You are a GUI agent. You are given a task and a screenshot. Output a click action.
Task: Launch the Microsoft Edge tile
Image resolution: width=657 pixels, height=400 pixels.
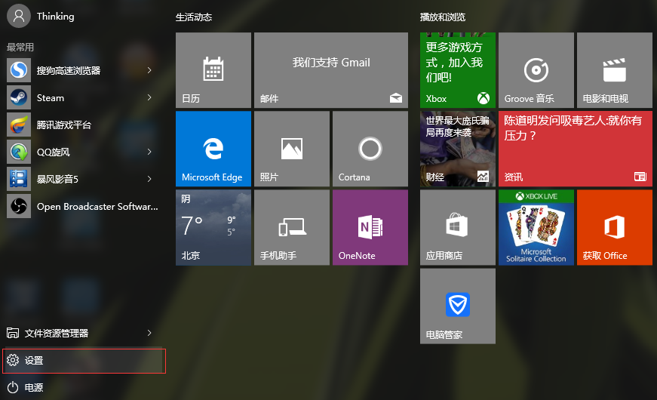pos(213,149)
